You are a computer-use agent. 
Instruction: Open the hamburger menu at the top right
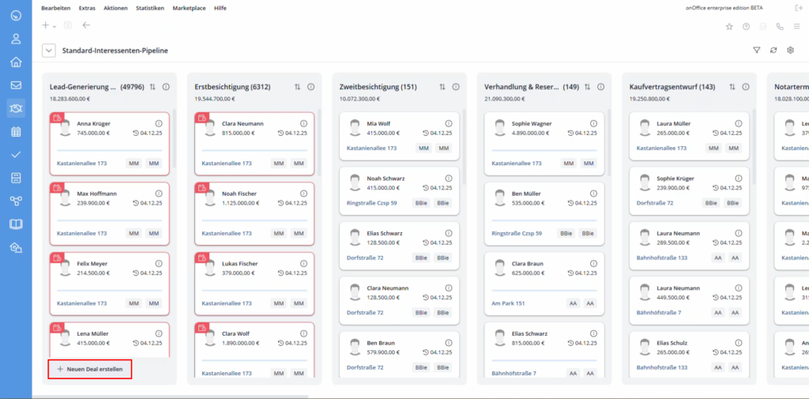click(x=797, y=27)
